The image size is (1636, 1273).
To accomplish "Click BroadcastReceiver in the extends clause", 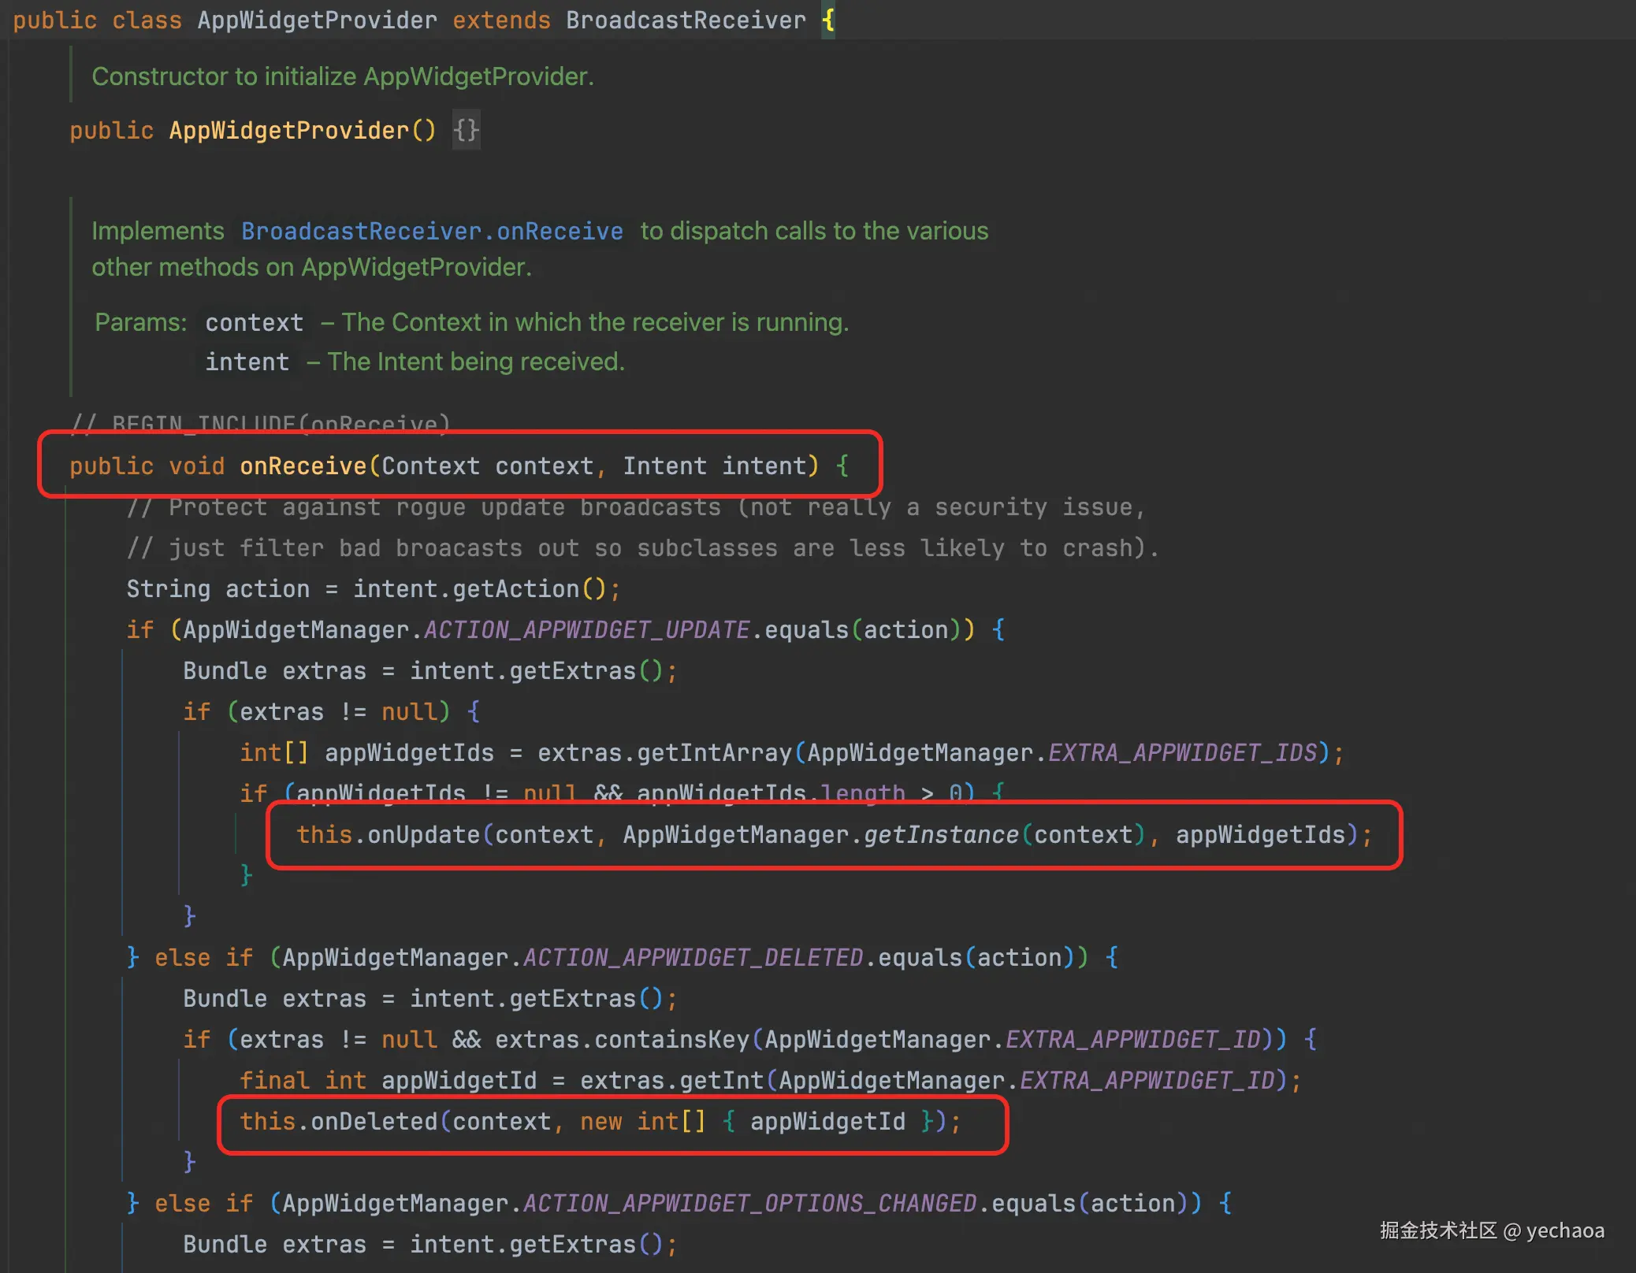I will pos(686,20).
